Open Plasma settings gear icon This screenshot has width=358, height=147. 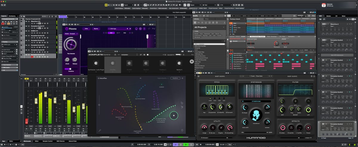click(x=141, y=29)
